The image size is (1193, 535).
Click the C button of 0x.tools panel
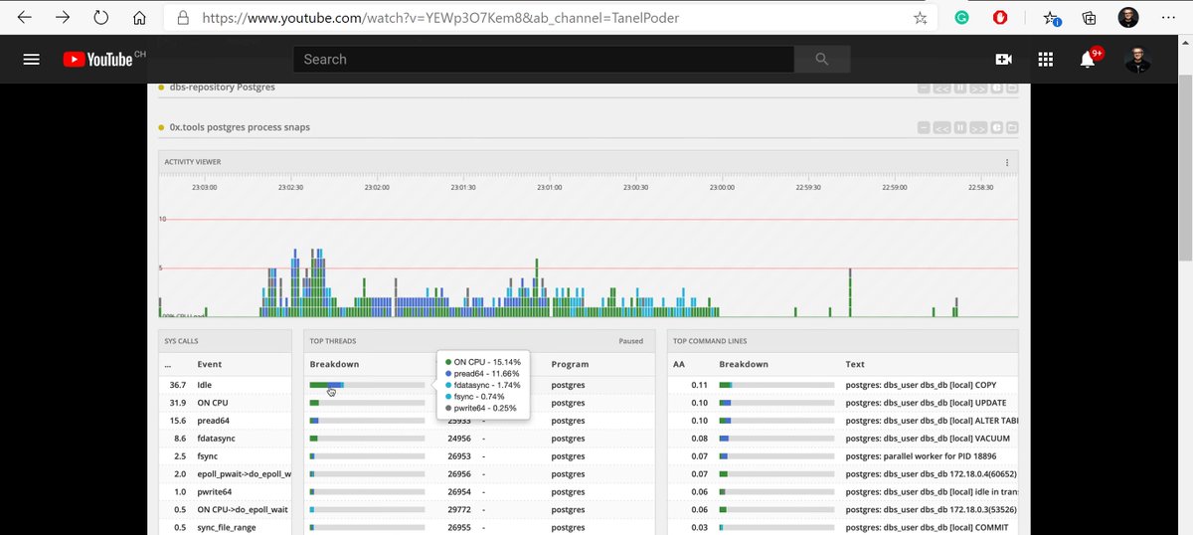(x=996, y=127)
